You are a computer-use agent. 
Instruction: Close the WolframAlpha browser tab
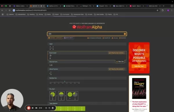tap(44, 6)
